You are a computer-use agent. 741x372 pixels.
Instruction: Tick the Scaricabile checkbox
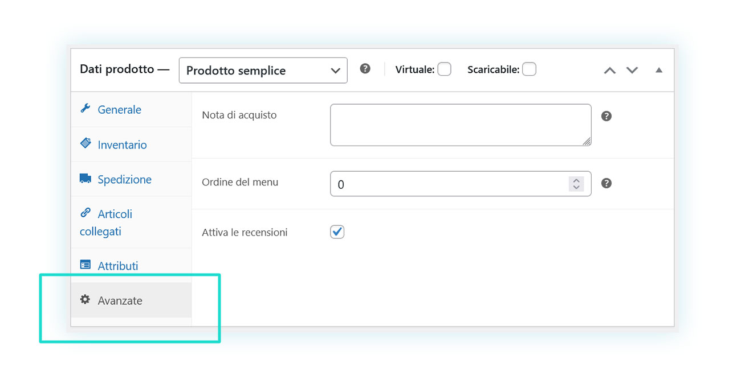[x=529, y=69]
